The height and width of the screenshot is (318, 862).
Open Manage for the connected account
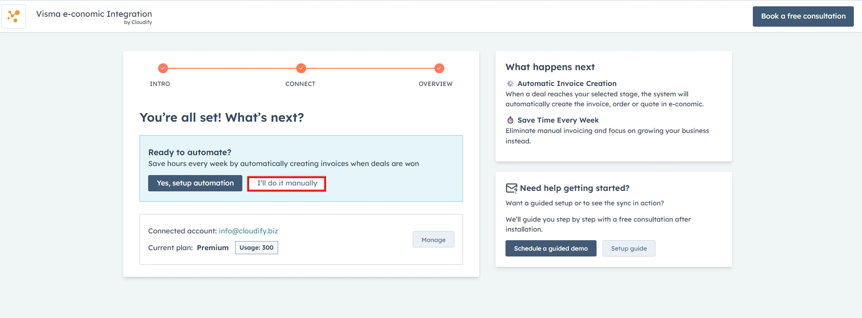tap(433, 240)
